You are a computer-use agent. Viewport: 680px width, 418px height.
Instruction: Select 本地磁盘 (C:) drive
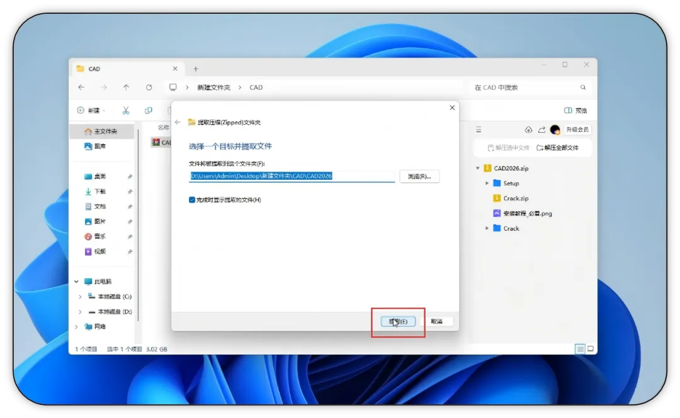[x=110, y=297]
